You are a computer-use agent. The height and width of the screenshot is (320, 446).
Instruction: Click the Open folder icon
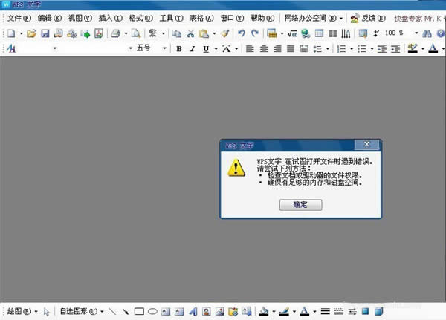pyautogui.click(x=31, y=33)
